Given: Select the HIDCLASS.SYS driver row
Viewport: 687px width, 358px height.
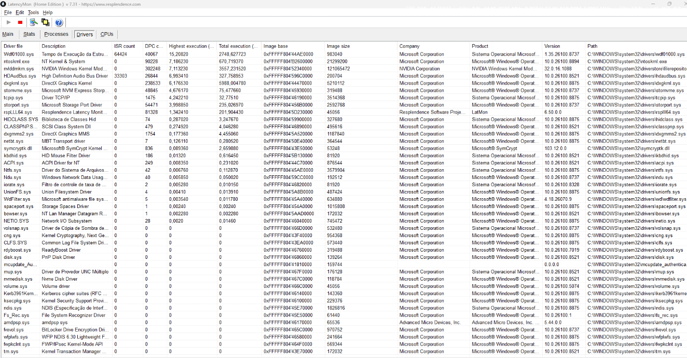Looking at the screenshot, I should [x=343, y=119].
